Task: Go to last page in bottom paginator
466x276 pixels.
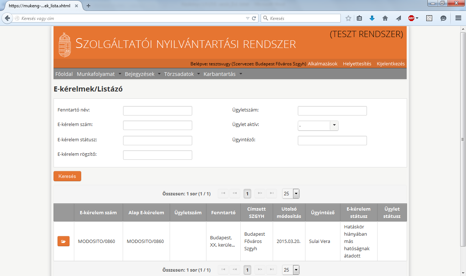Action: (272, 270)
